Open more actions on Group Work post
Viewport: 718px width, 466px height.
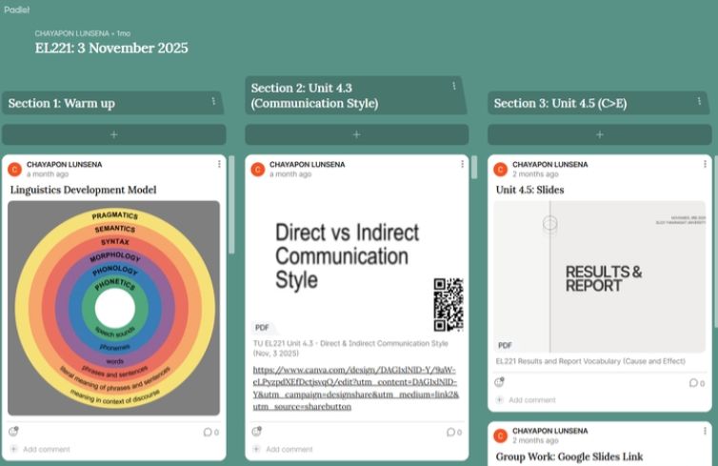[705, 431]
